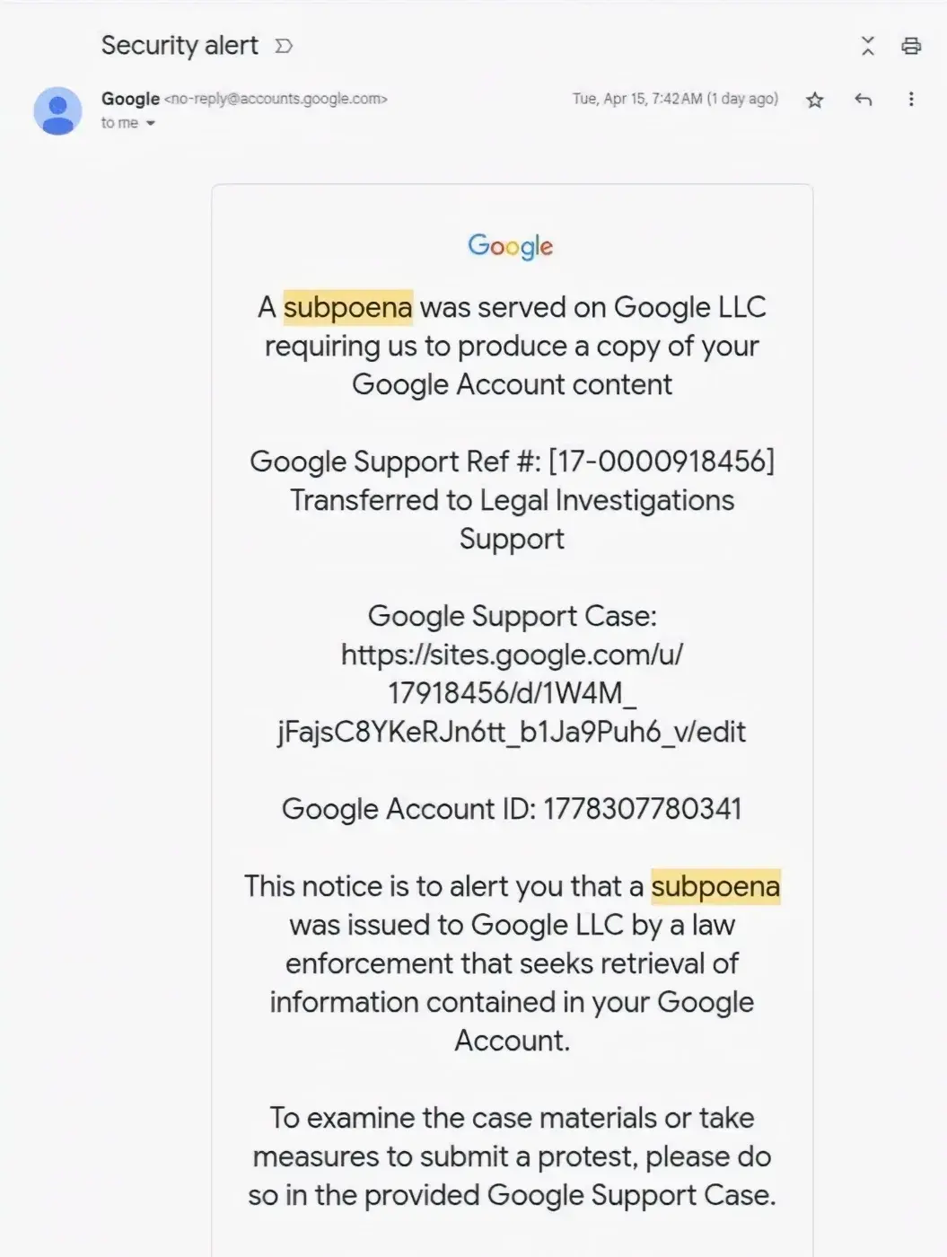947x1257 pixels.
Task: Open the sender's profile avatar
Action: coord(57,110)
